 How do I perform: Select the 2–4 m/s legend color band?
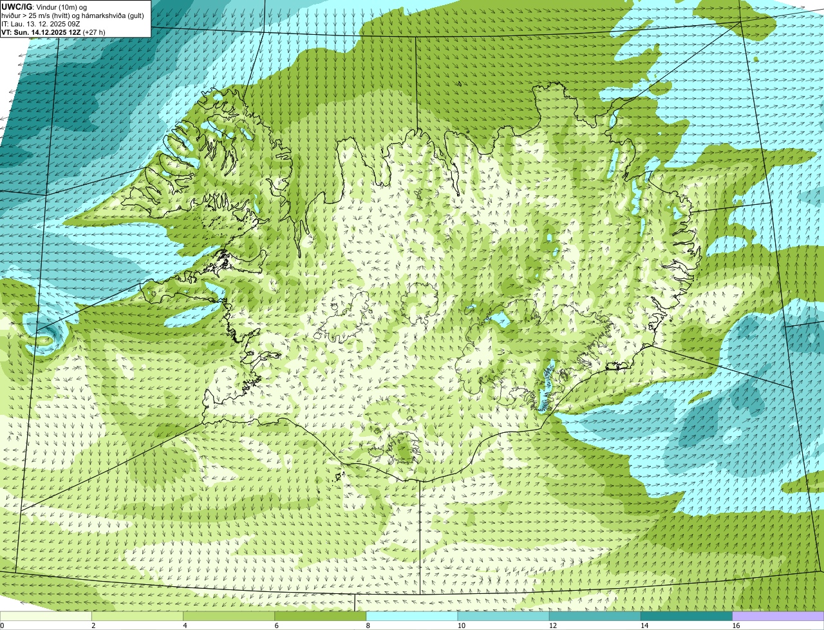pos(138,616)
